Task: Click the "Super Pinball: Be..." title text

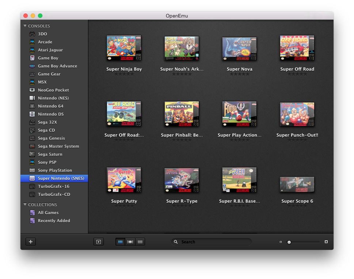Action: (182, 135)
